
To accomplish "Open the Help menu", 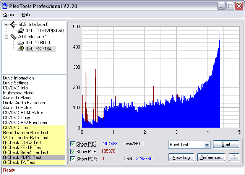I will (x=26, y=15).
